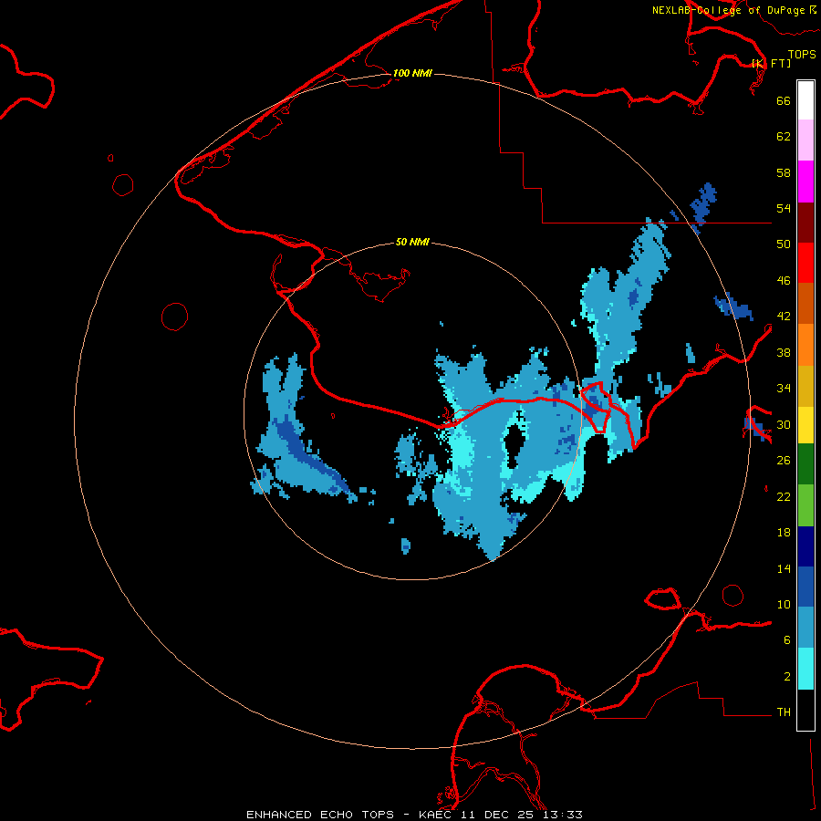Image resolution: width=821 pixels, height=821 pixels.
Task: Click the '50' legend scale value
Action: click(x=784, y=244)
